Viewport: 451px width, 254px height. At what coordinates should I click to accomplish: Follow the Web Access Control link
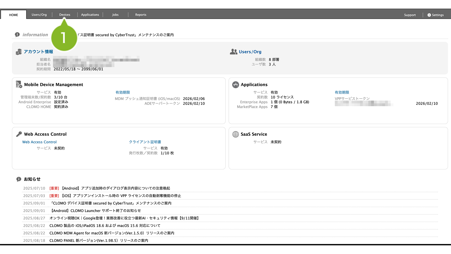click(x=39, y=142)
